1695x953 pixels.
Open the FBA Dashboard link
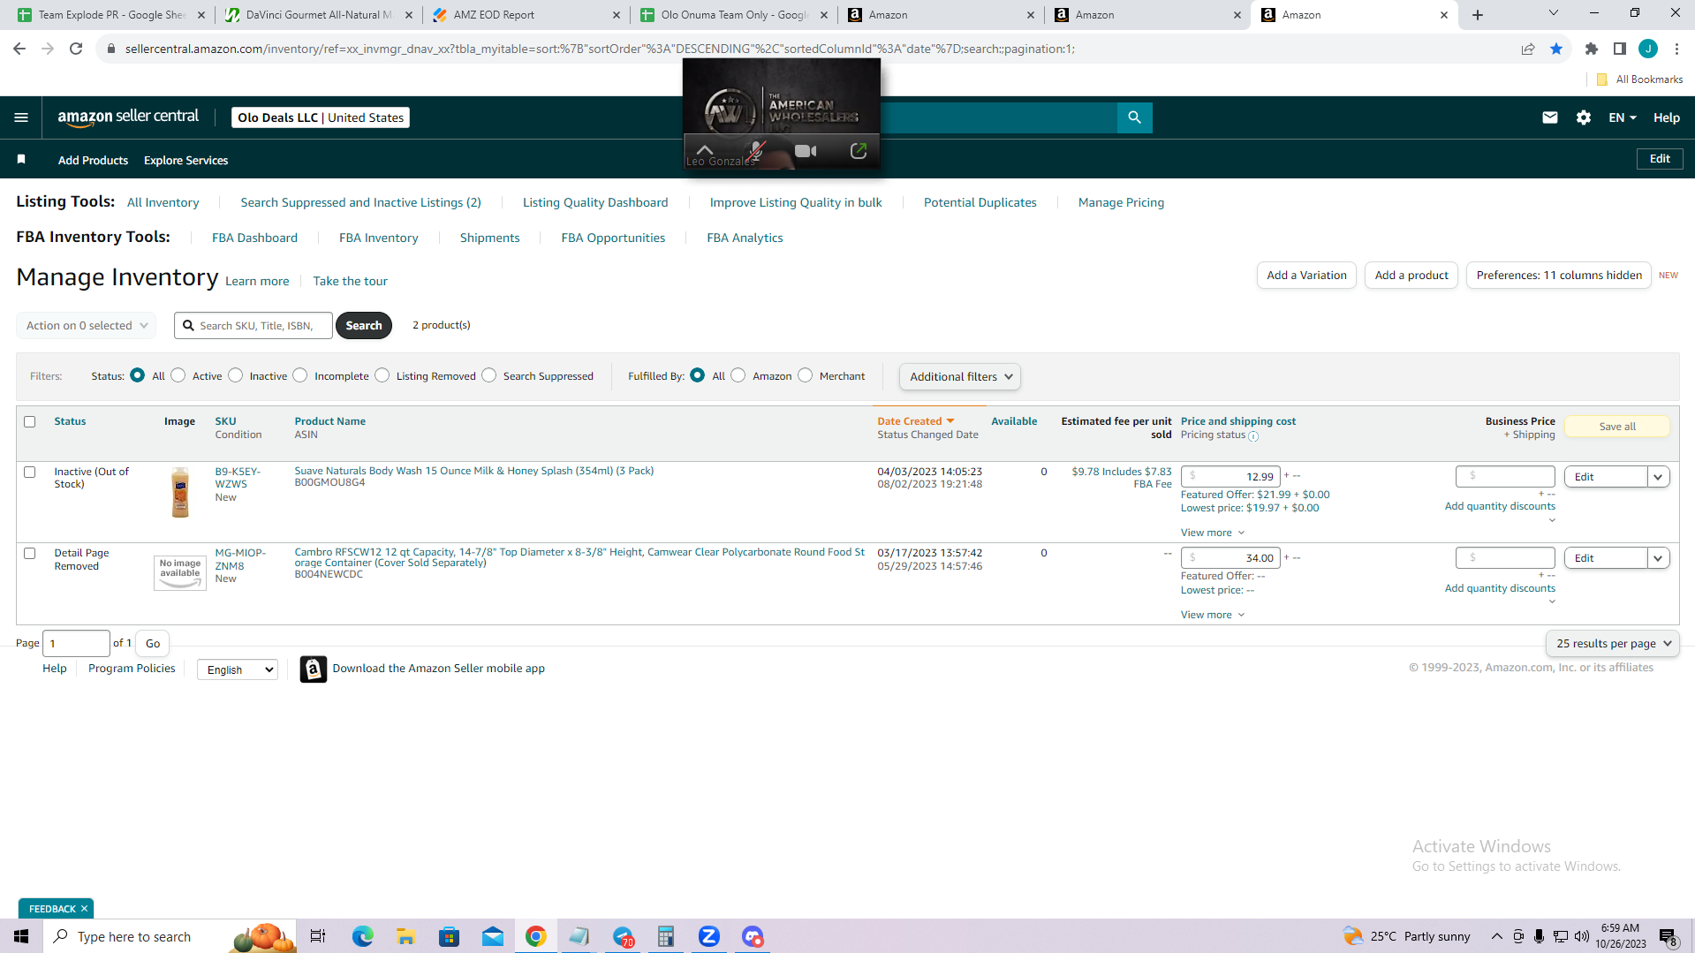(254, 238)
